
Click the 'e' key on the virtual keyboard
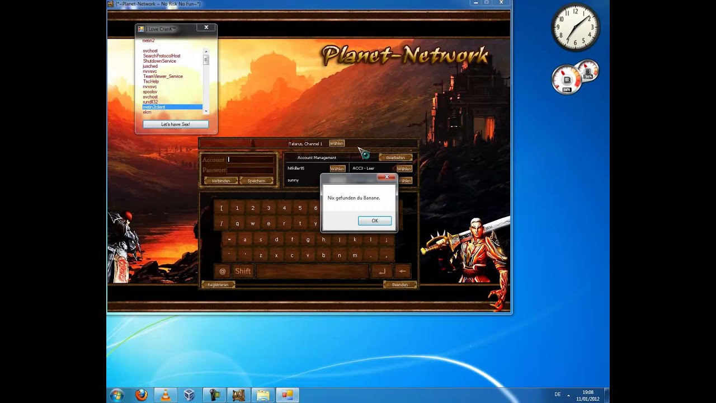coord(268,223)
